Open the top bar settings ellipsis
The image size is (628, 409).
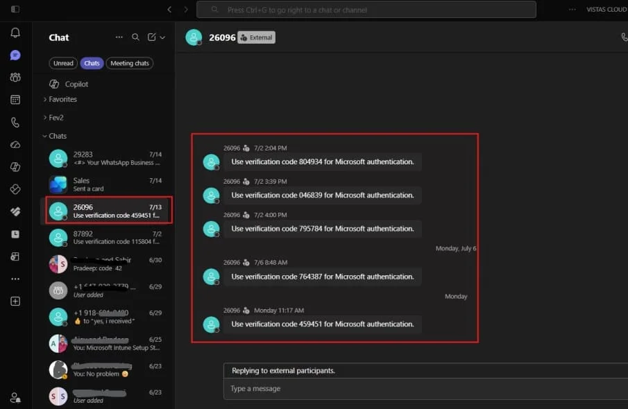(572, 9)
